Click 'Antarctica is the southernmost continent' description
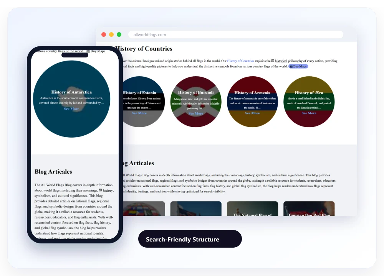Image resolution: width=384 pixels, height=276 pixels. click(x=71, y=100)
